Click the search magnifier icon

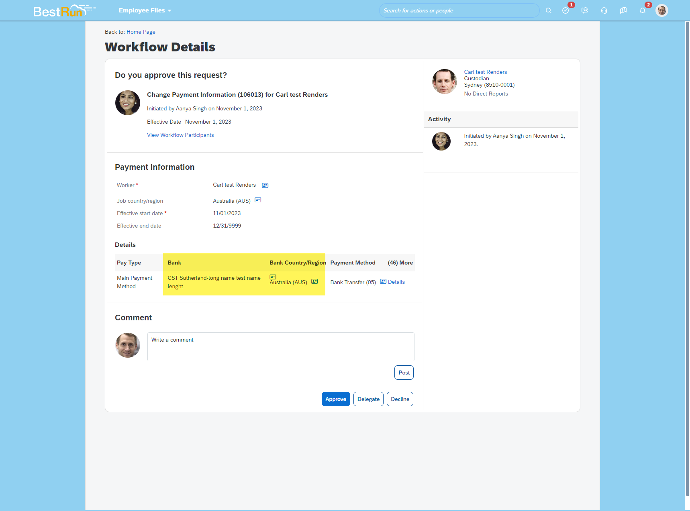[548, 10]
